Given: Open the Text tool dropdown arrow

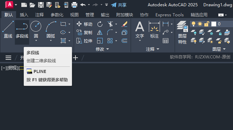Looking at the screenshot, I should tap(140, 41).
